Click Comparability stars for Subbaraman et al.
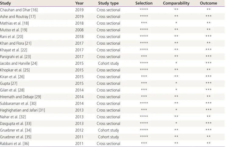The image size is (226, 147). coord(176,103)
